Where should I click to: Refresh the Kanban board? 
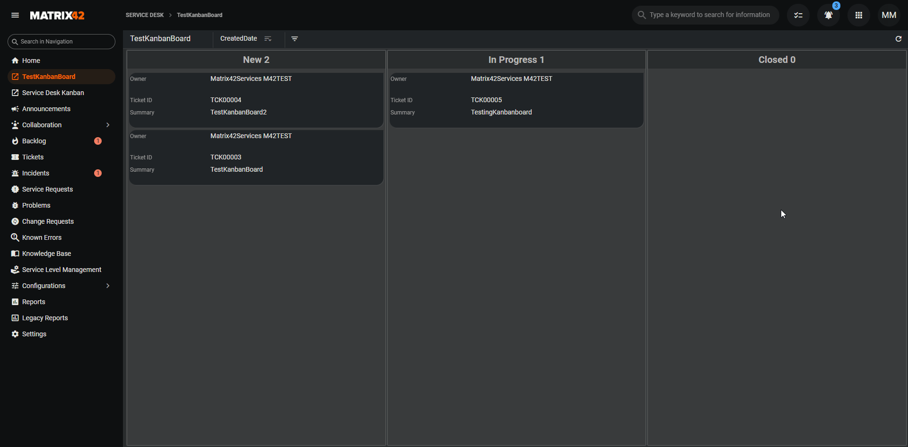click(899, 39)
